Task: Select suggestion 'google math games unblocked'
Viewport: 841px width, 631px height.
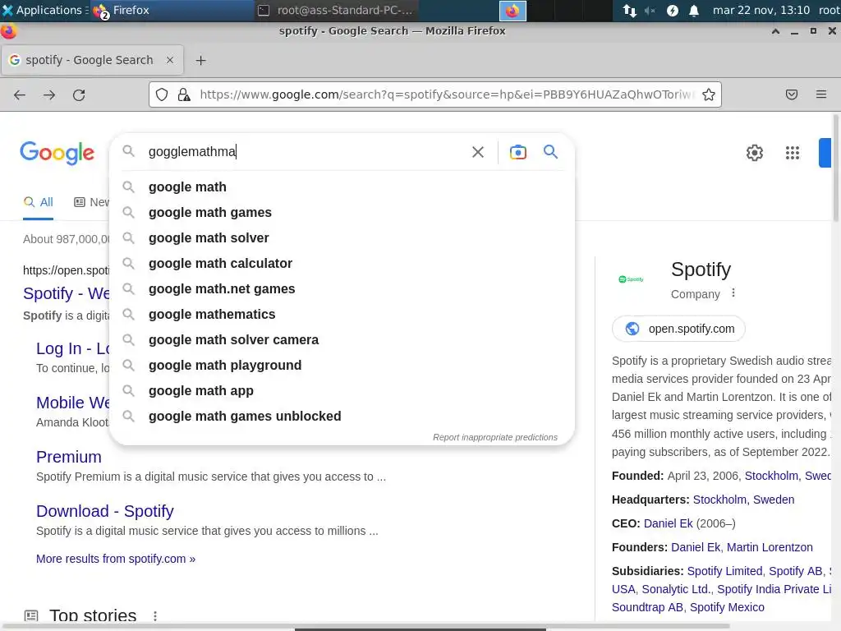Action: 342,417
